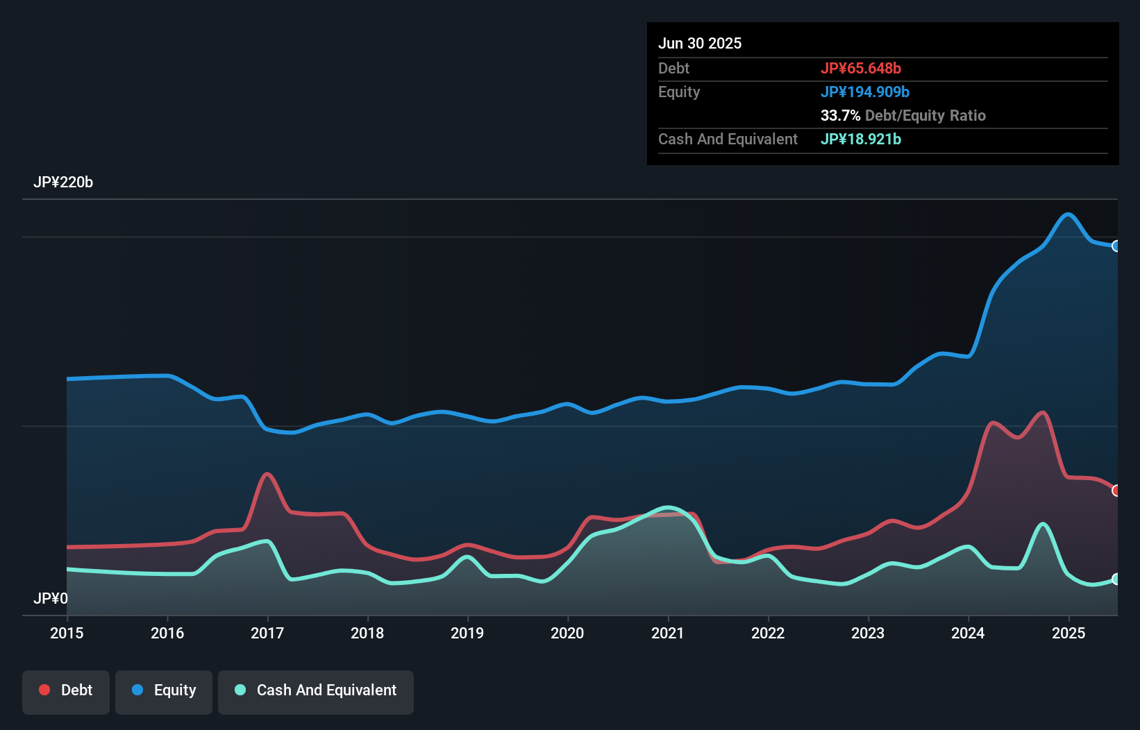
Task: Click the JP¥220b y-axis label
Action: [63, 182]
